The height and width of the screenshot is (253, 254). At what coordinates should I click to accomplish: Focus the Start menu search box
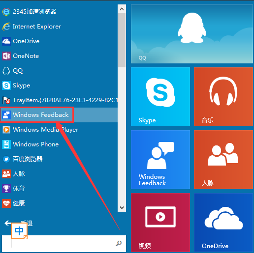click(64, 244)
